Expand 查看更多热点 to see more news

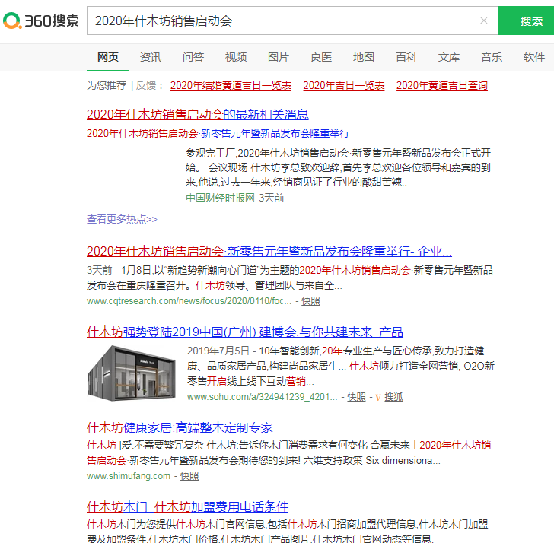coord(122,219)
